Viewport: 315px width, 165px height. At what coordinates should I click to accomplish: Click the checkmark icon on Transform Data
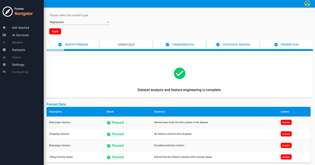click(x=168, y=44)
